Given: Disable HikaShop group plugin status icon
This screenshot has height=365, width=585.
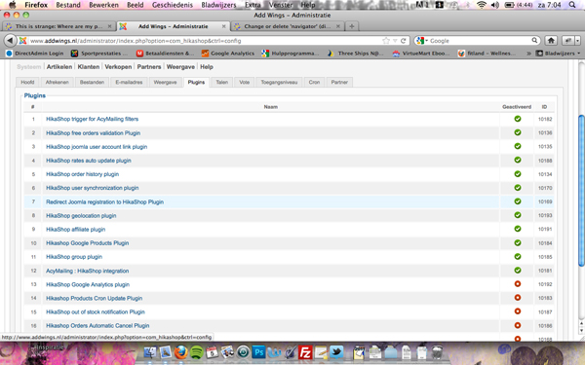Looking at the screenshot, I should (x=518, y=257).
